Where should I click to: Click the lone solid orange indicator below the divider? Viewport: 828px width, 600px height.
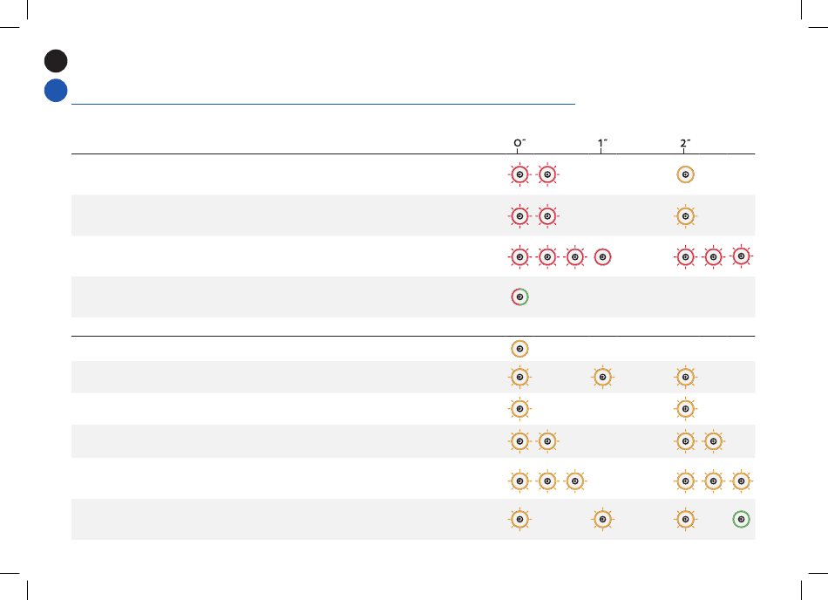click(x=519, y=349)
